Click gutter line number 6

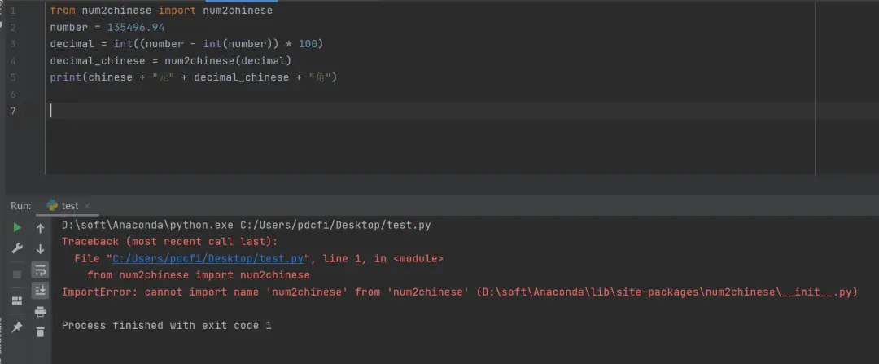click(x=12, y=94)
